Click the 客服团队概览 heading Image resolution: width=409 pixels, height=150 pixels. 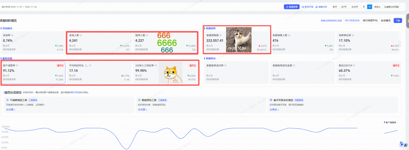[x=8, y=20]
